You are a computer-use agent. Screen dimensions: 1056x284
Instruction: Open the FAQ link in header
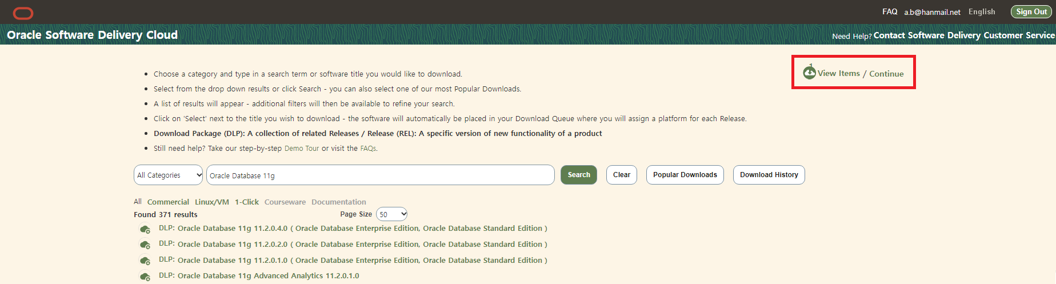coord(890,11)
